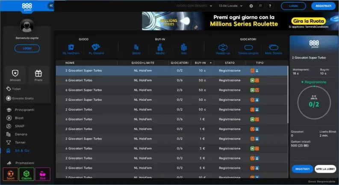Open the Blast menu item
This screenshot has width=339, height=185.
point(15,118)
